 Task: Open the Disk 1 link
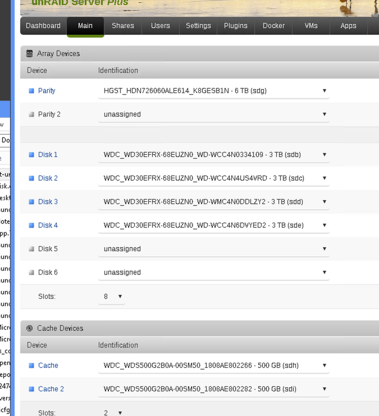point(48,155)
